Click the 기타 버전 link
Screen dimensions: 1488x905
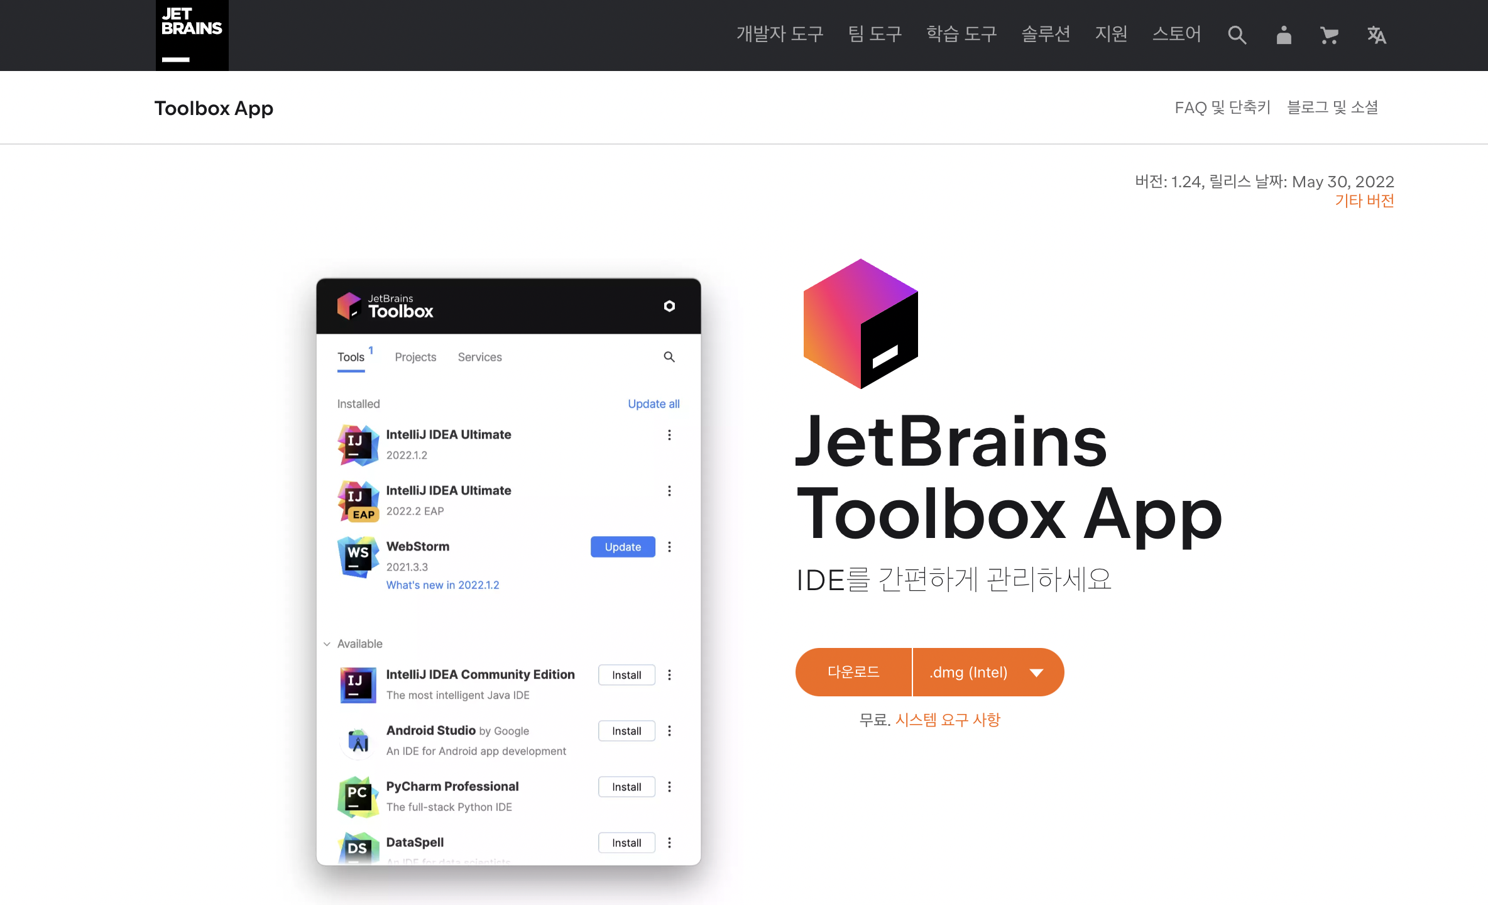point(1364,201)
